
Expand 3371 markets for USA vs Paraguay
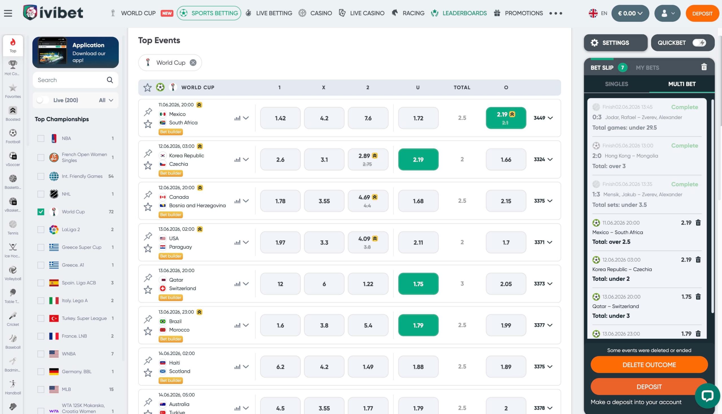[543, 242]
